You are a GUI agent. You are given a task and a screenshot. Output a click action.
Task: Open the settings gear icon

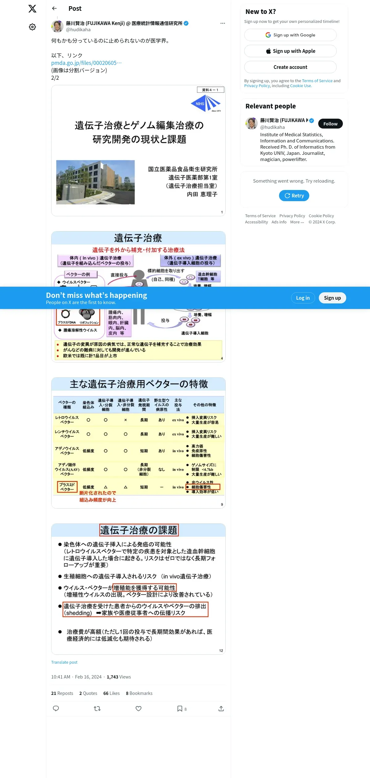click(32, 27)
